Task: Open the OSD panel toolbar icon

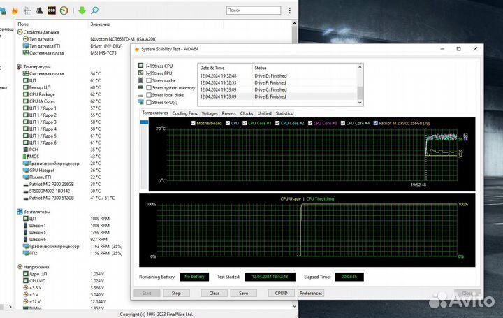Action: tap(52, 10)
